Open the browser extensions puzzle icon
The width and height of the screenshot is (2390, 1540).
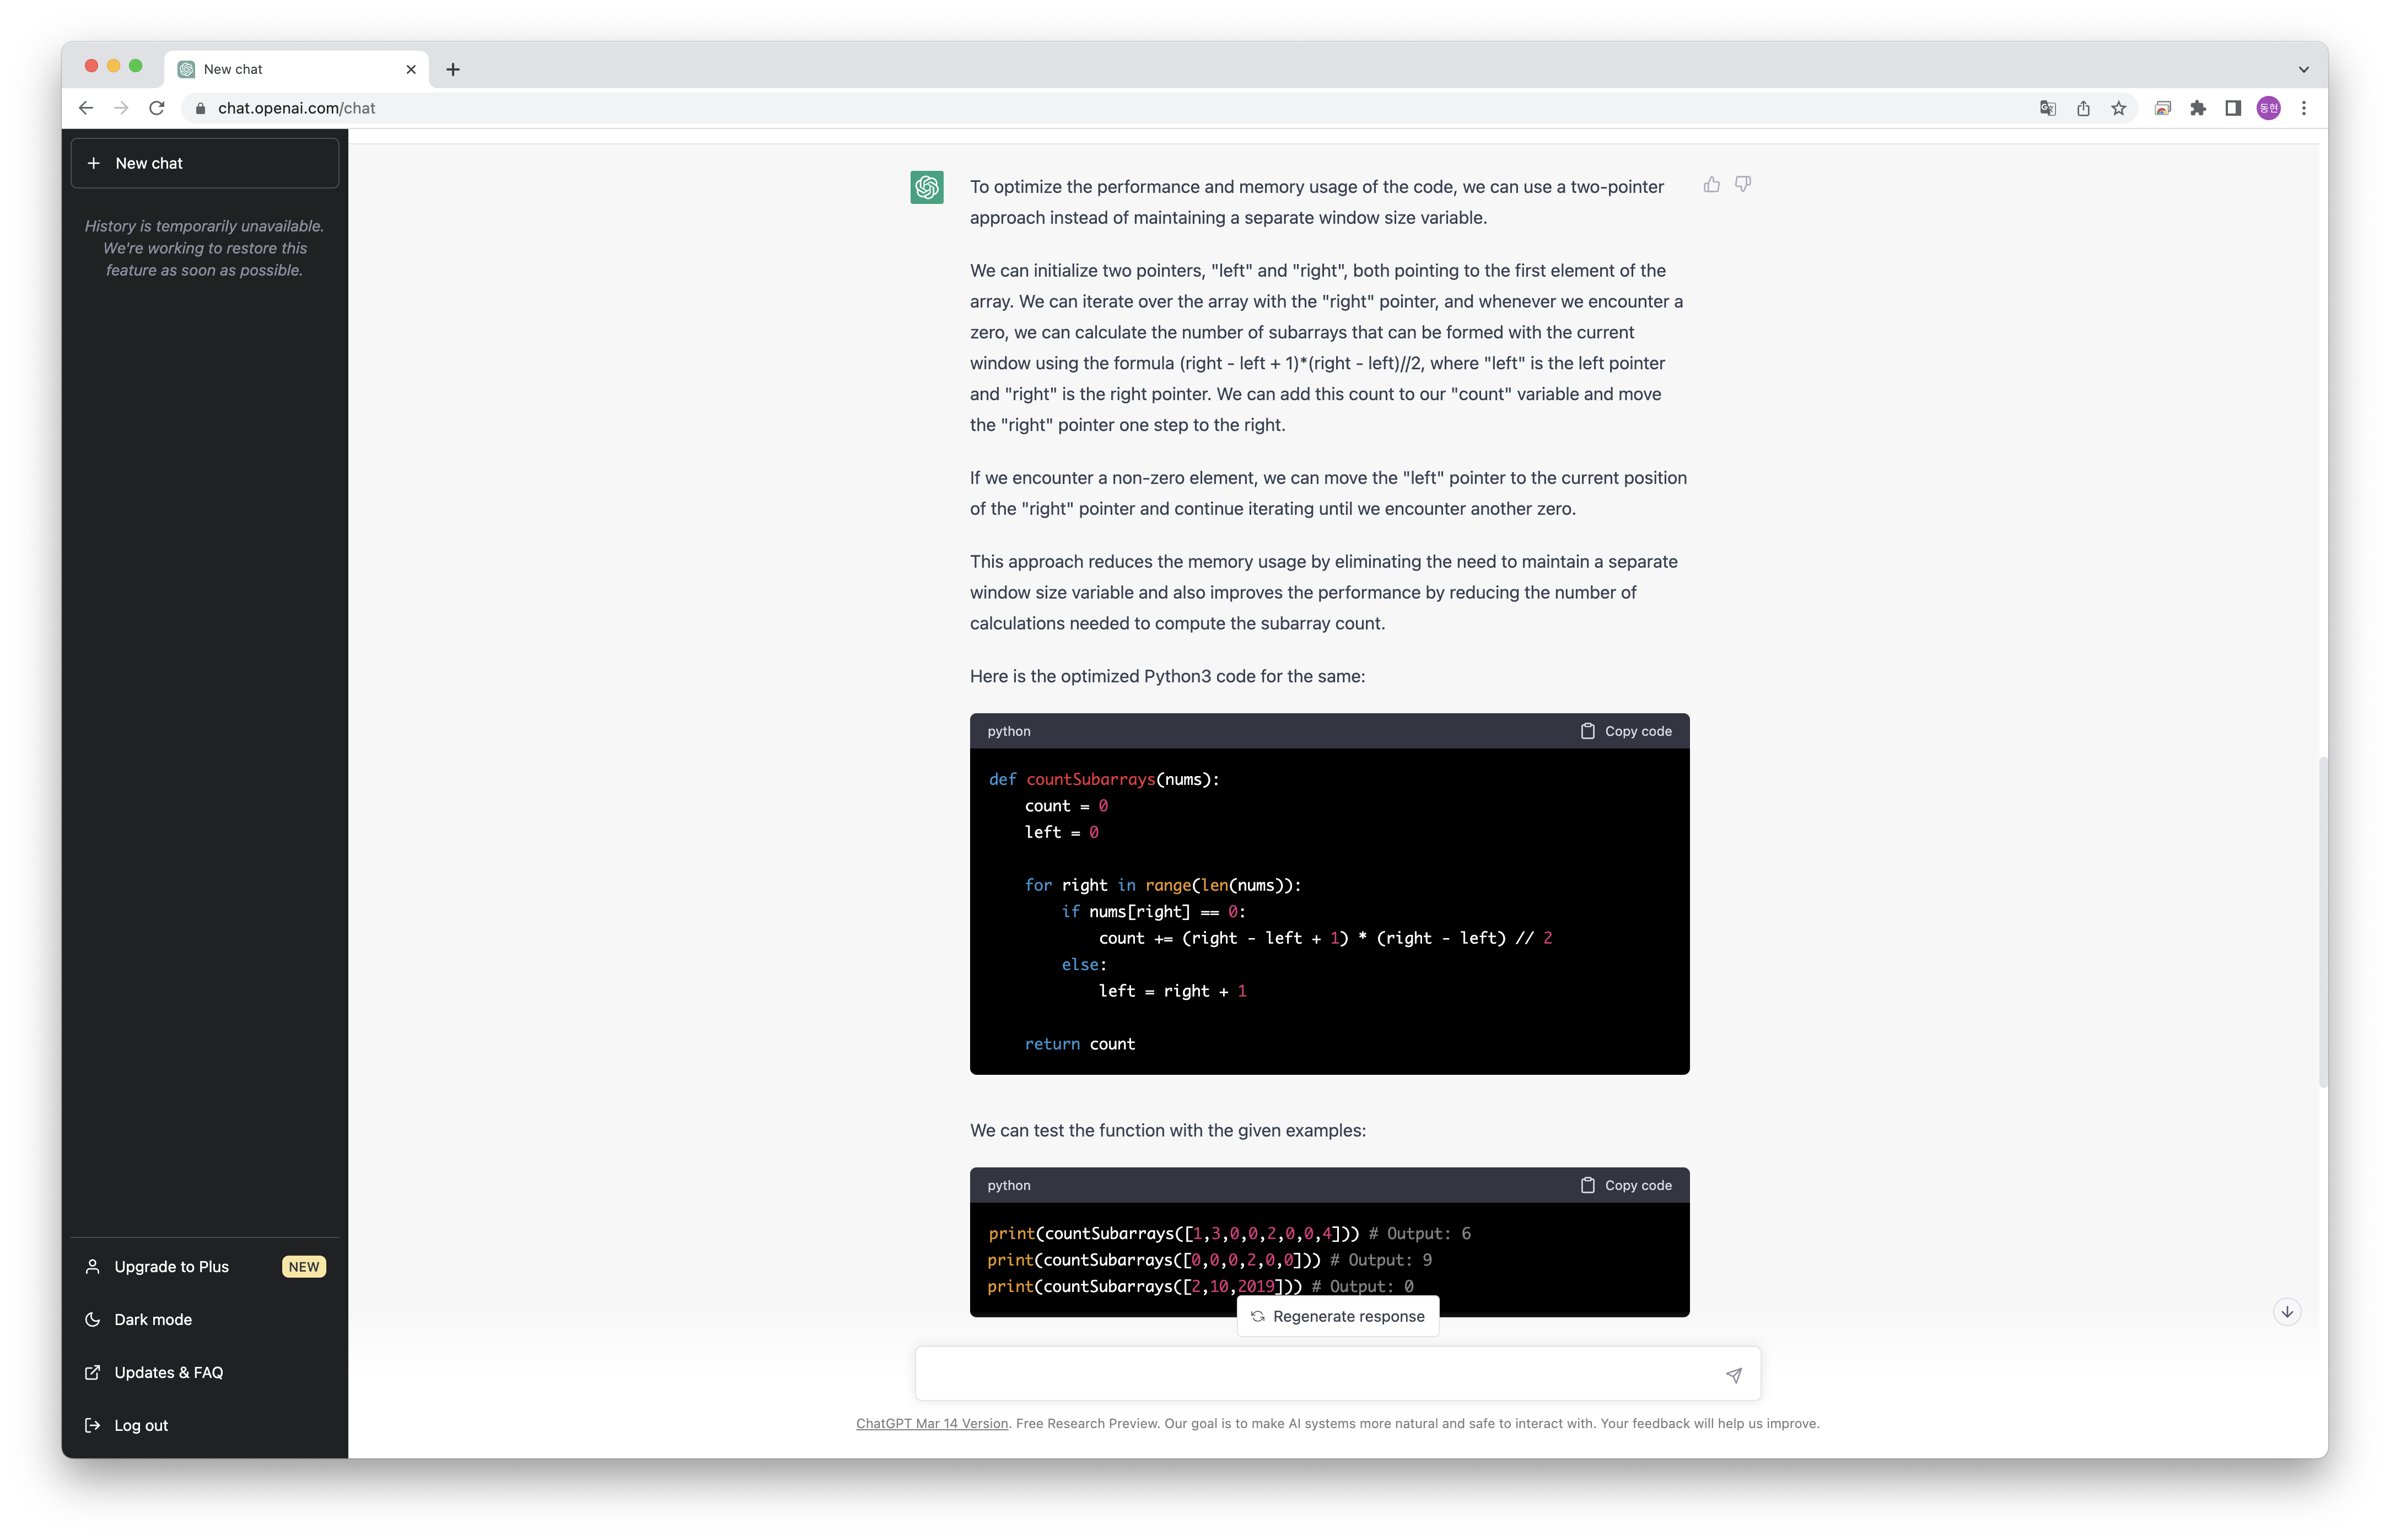point(2197,108)
